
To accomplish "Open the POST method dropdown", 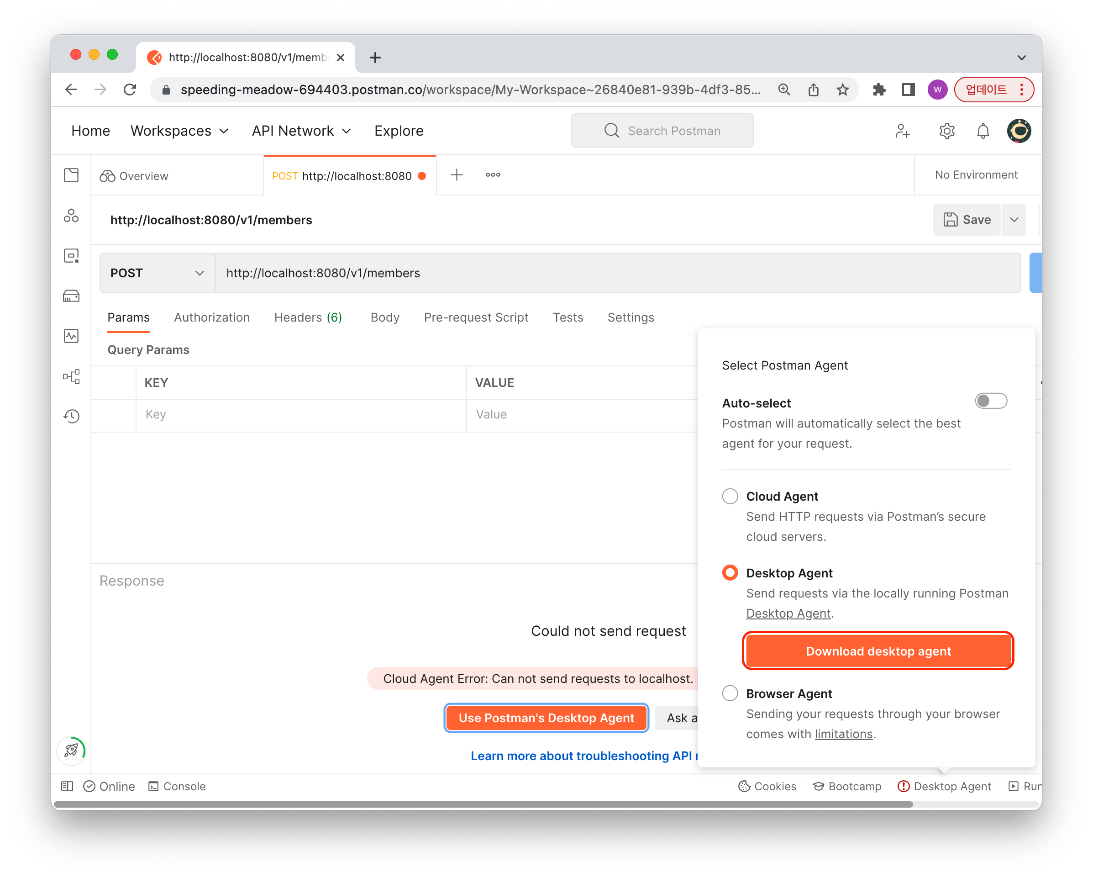I will [157, 273].
